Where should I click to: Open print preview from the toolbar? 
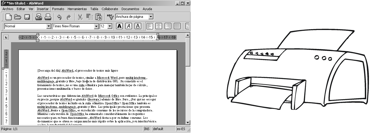pos(39,17)
